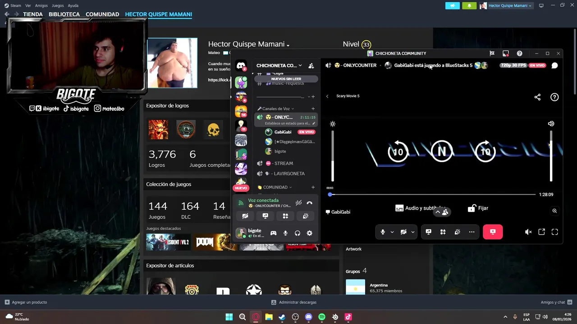
Task: Open Discord help icon in title bar
Action: tap(519, 54)
